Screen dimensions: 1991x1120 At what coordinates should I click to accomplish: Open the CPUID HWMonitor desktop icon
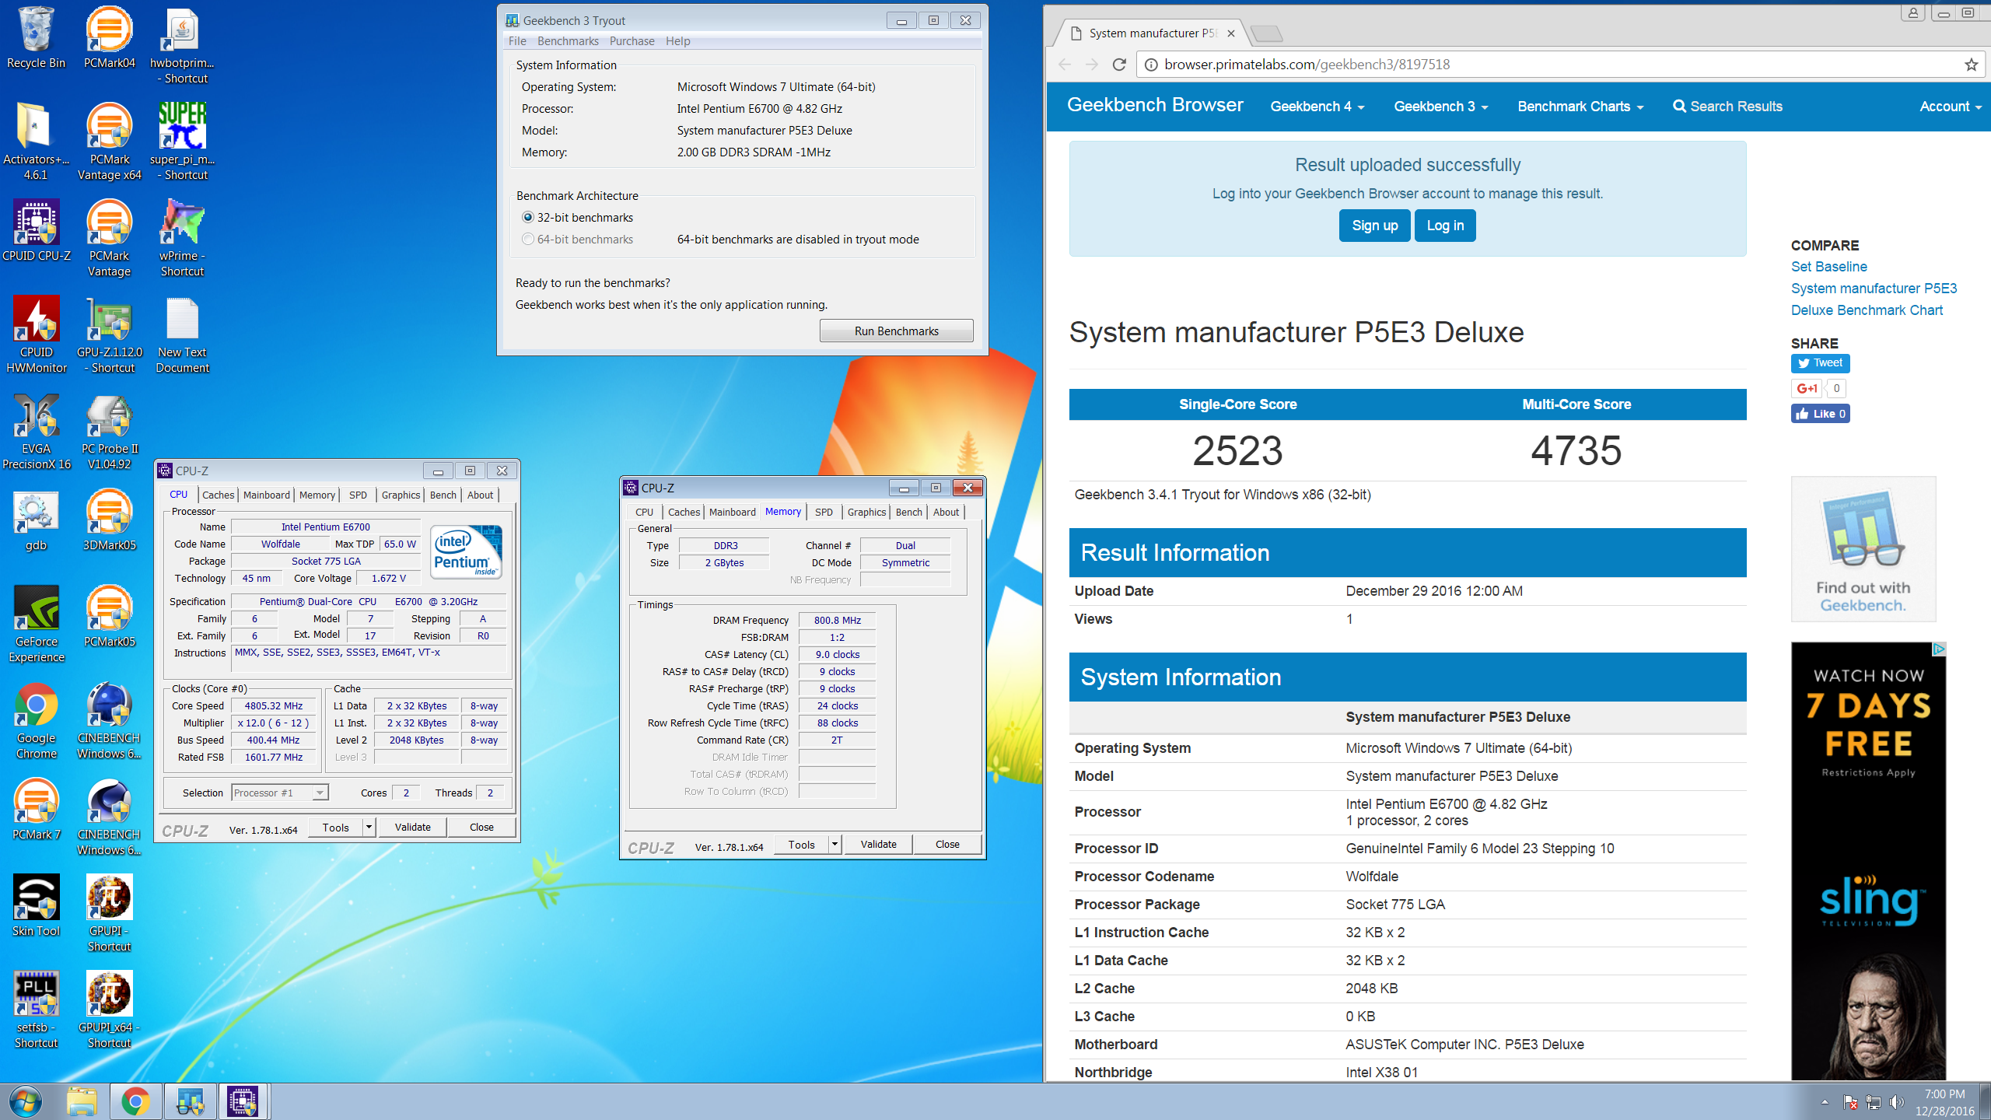point(36,334)
